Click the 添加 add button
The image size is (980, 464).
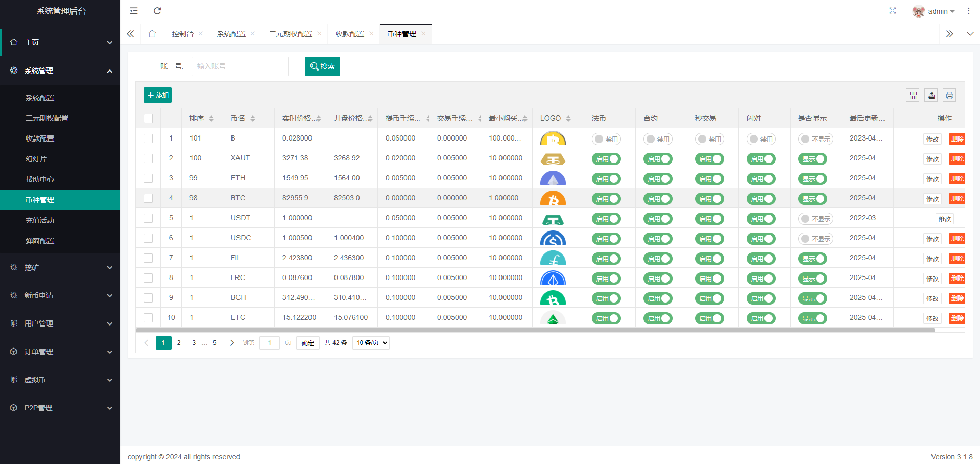(157, 95)
